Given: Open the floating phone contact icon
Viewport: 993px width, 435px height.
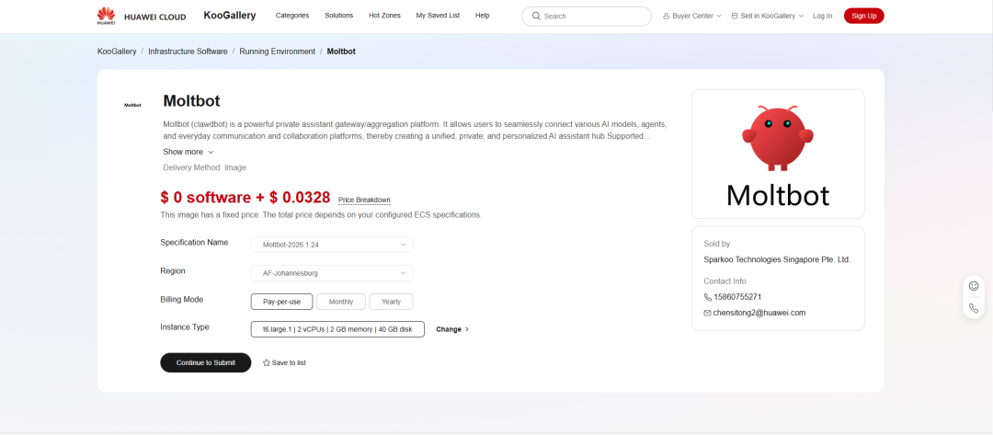Looking at the screenshot, I should coord(974,308).
